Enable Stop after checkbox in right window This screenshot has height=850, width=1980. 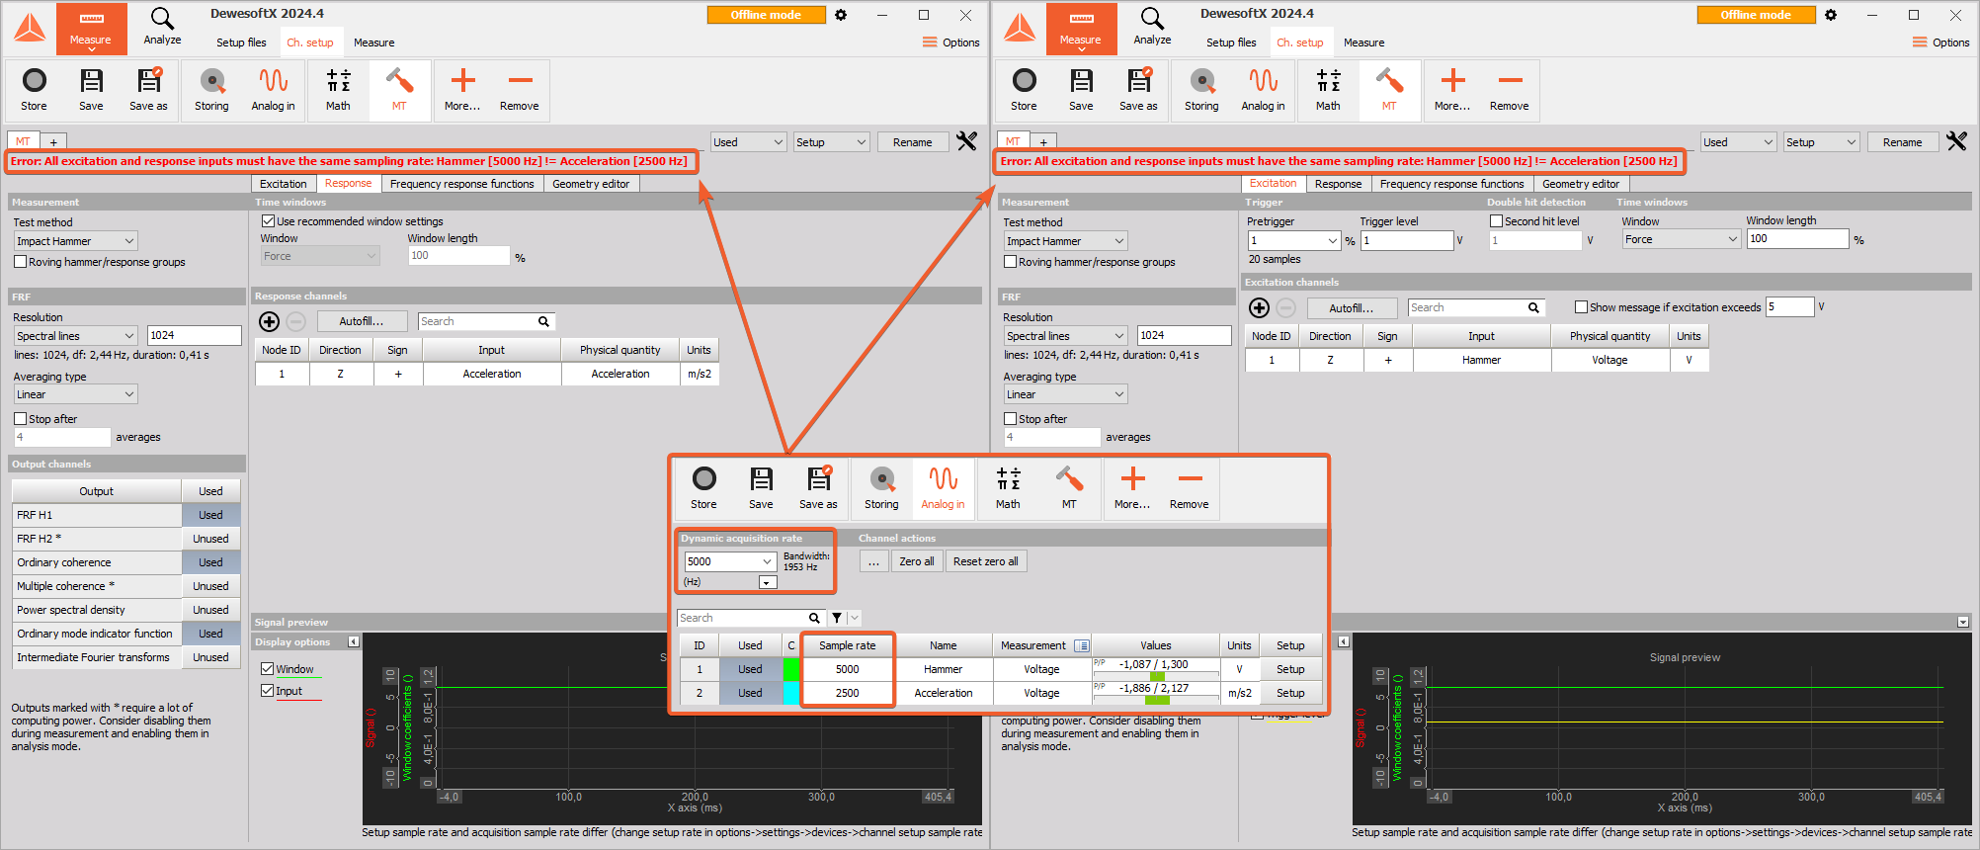1010,419
